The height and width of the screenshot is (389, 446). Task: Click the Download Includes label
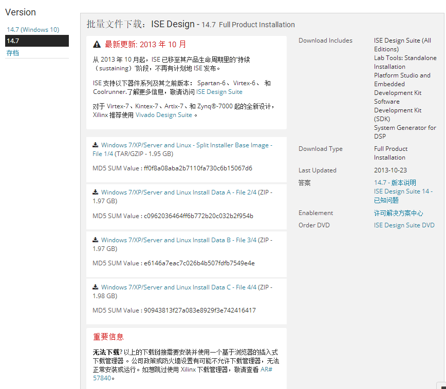325,41
